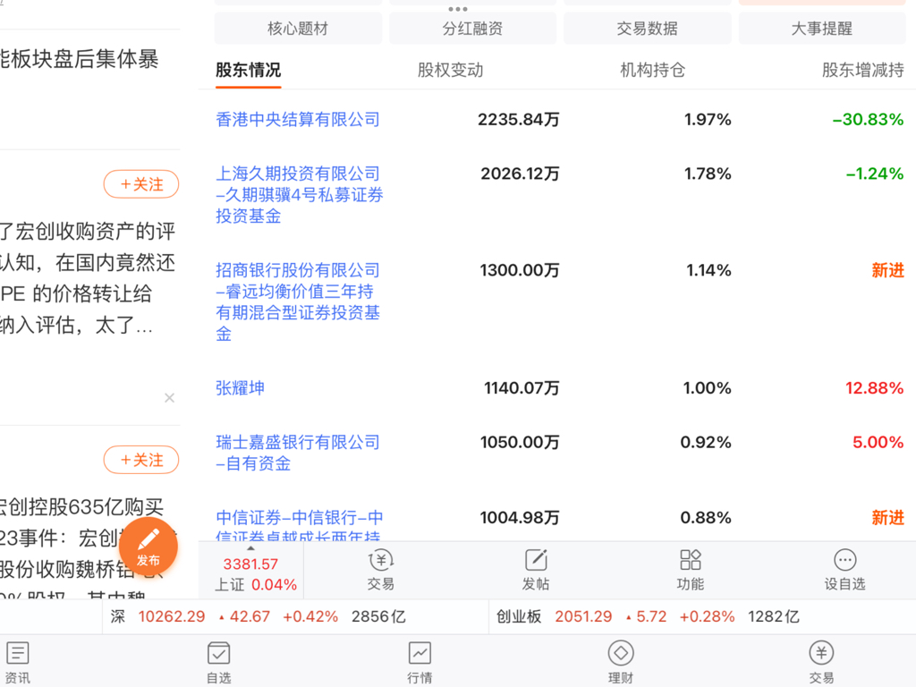916x687 pixels.
Task: Tap the 2026.12万 holding value
Action: coord(520,174)
